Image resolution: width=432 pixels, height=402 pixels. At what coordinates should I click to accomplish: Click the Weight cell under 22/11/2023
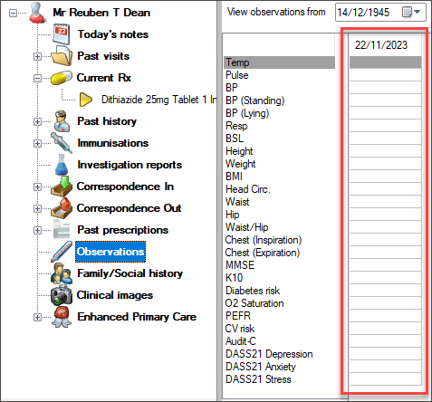click(x=385, y=163)
